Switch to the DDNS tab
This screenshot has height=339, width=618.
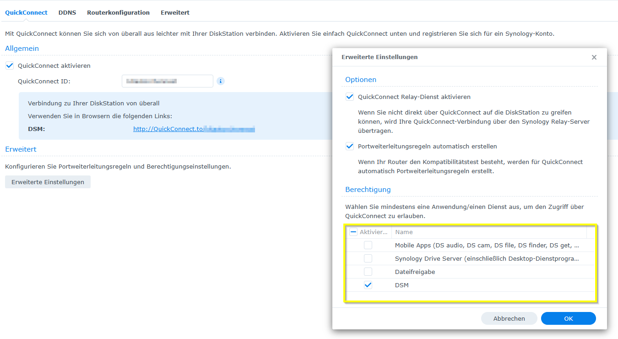[67, 12]
